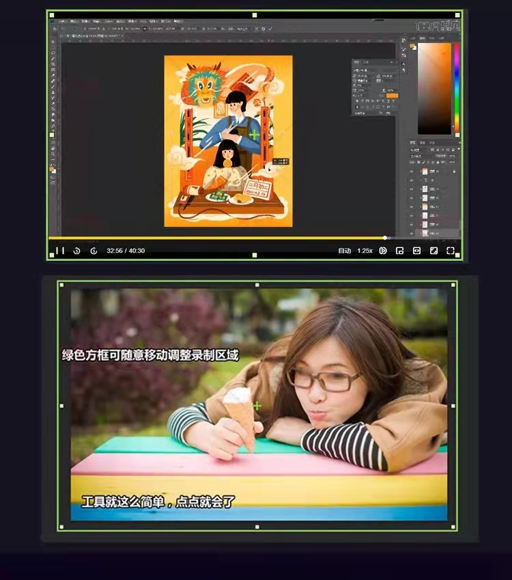512x580 pixels.
Task: Select the Brush tool
Action: click(53, 86)
